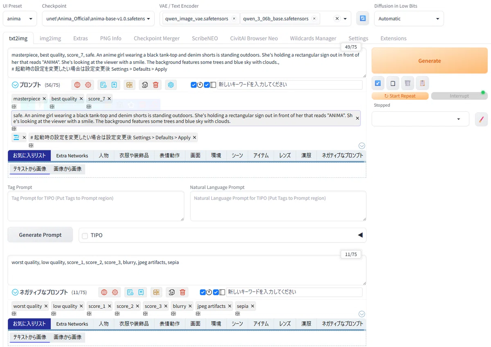Expand the VAE / Text Encoder dropdown arrow
The width and height of the screenshot is (491, 347).
tap(346, 19)
